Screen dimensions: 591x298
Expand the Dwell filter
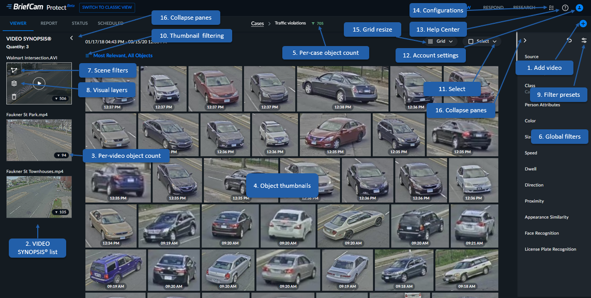[531, 169]
